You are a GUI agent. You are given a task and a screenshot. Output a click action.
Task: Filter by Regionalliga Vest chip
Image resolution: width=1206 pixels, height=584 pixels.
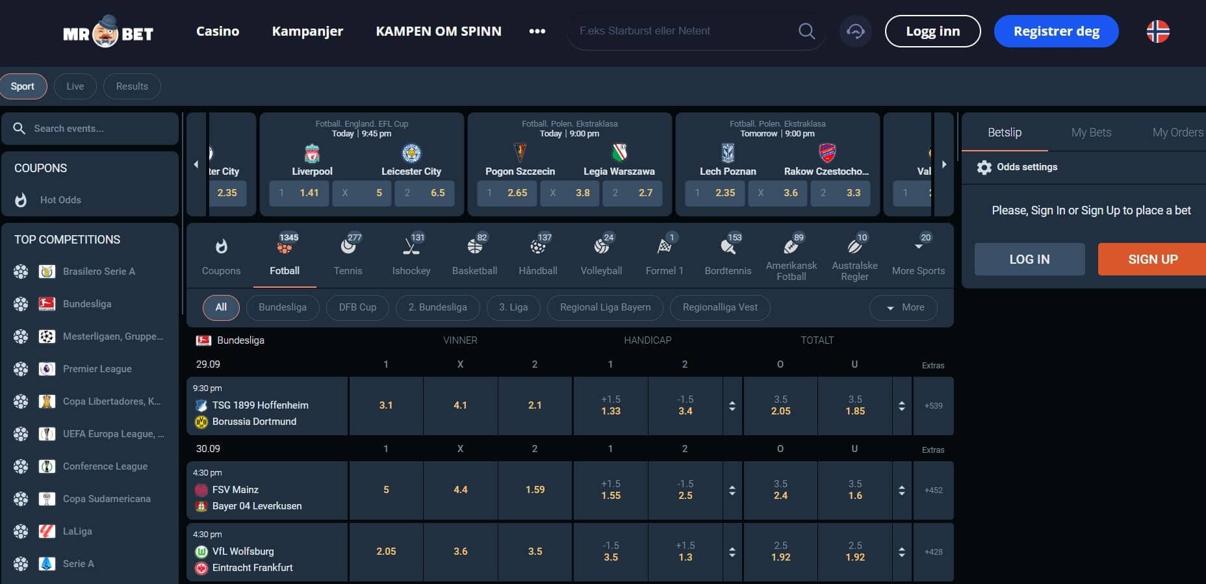pos(720,307)
